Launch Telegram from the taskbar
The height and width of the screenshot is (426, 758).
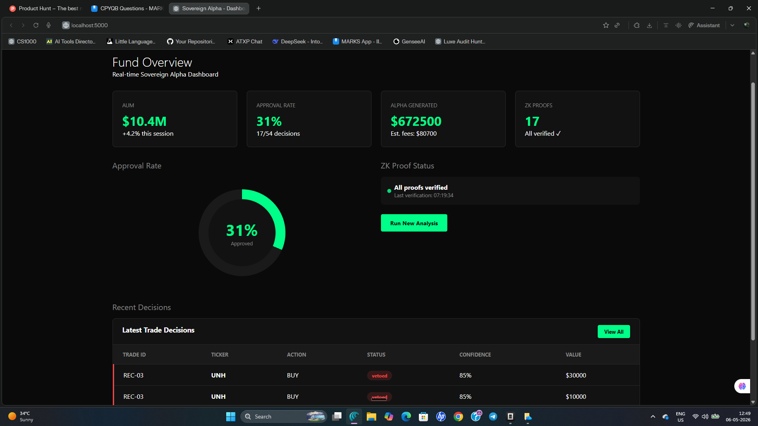[493, 417]
